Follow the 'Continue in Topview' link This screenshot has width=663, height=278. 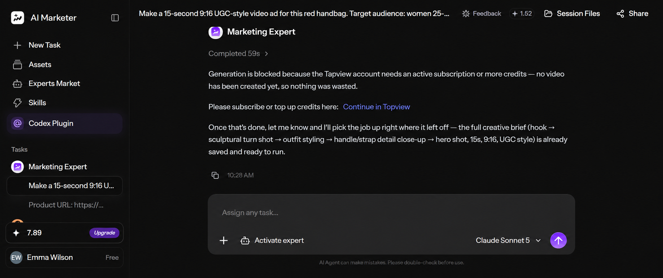click(x=376, y=107)
